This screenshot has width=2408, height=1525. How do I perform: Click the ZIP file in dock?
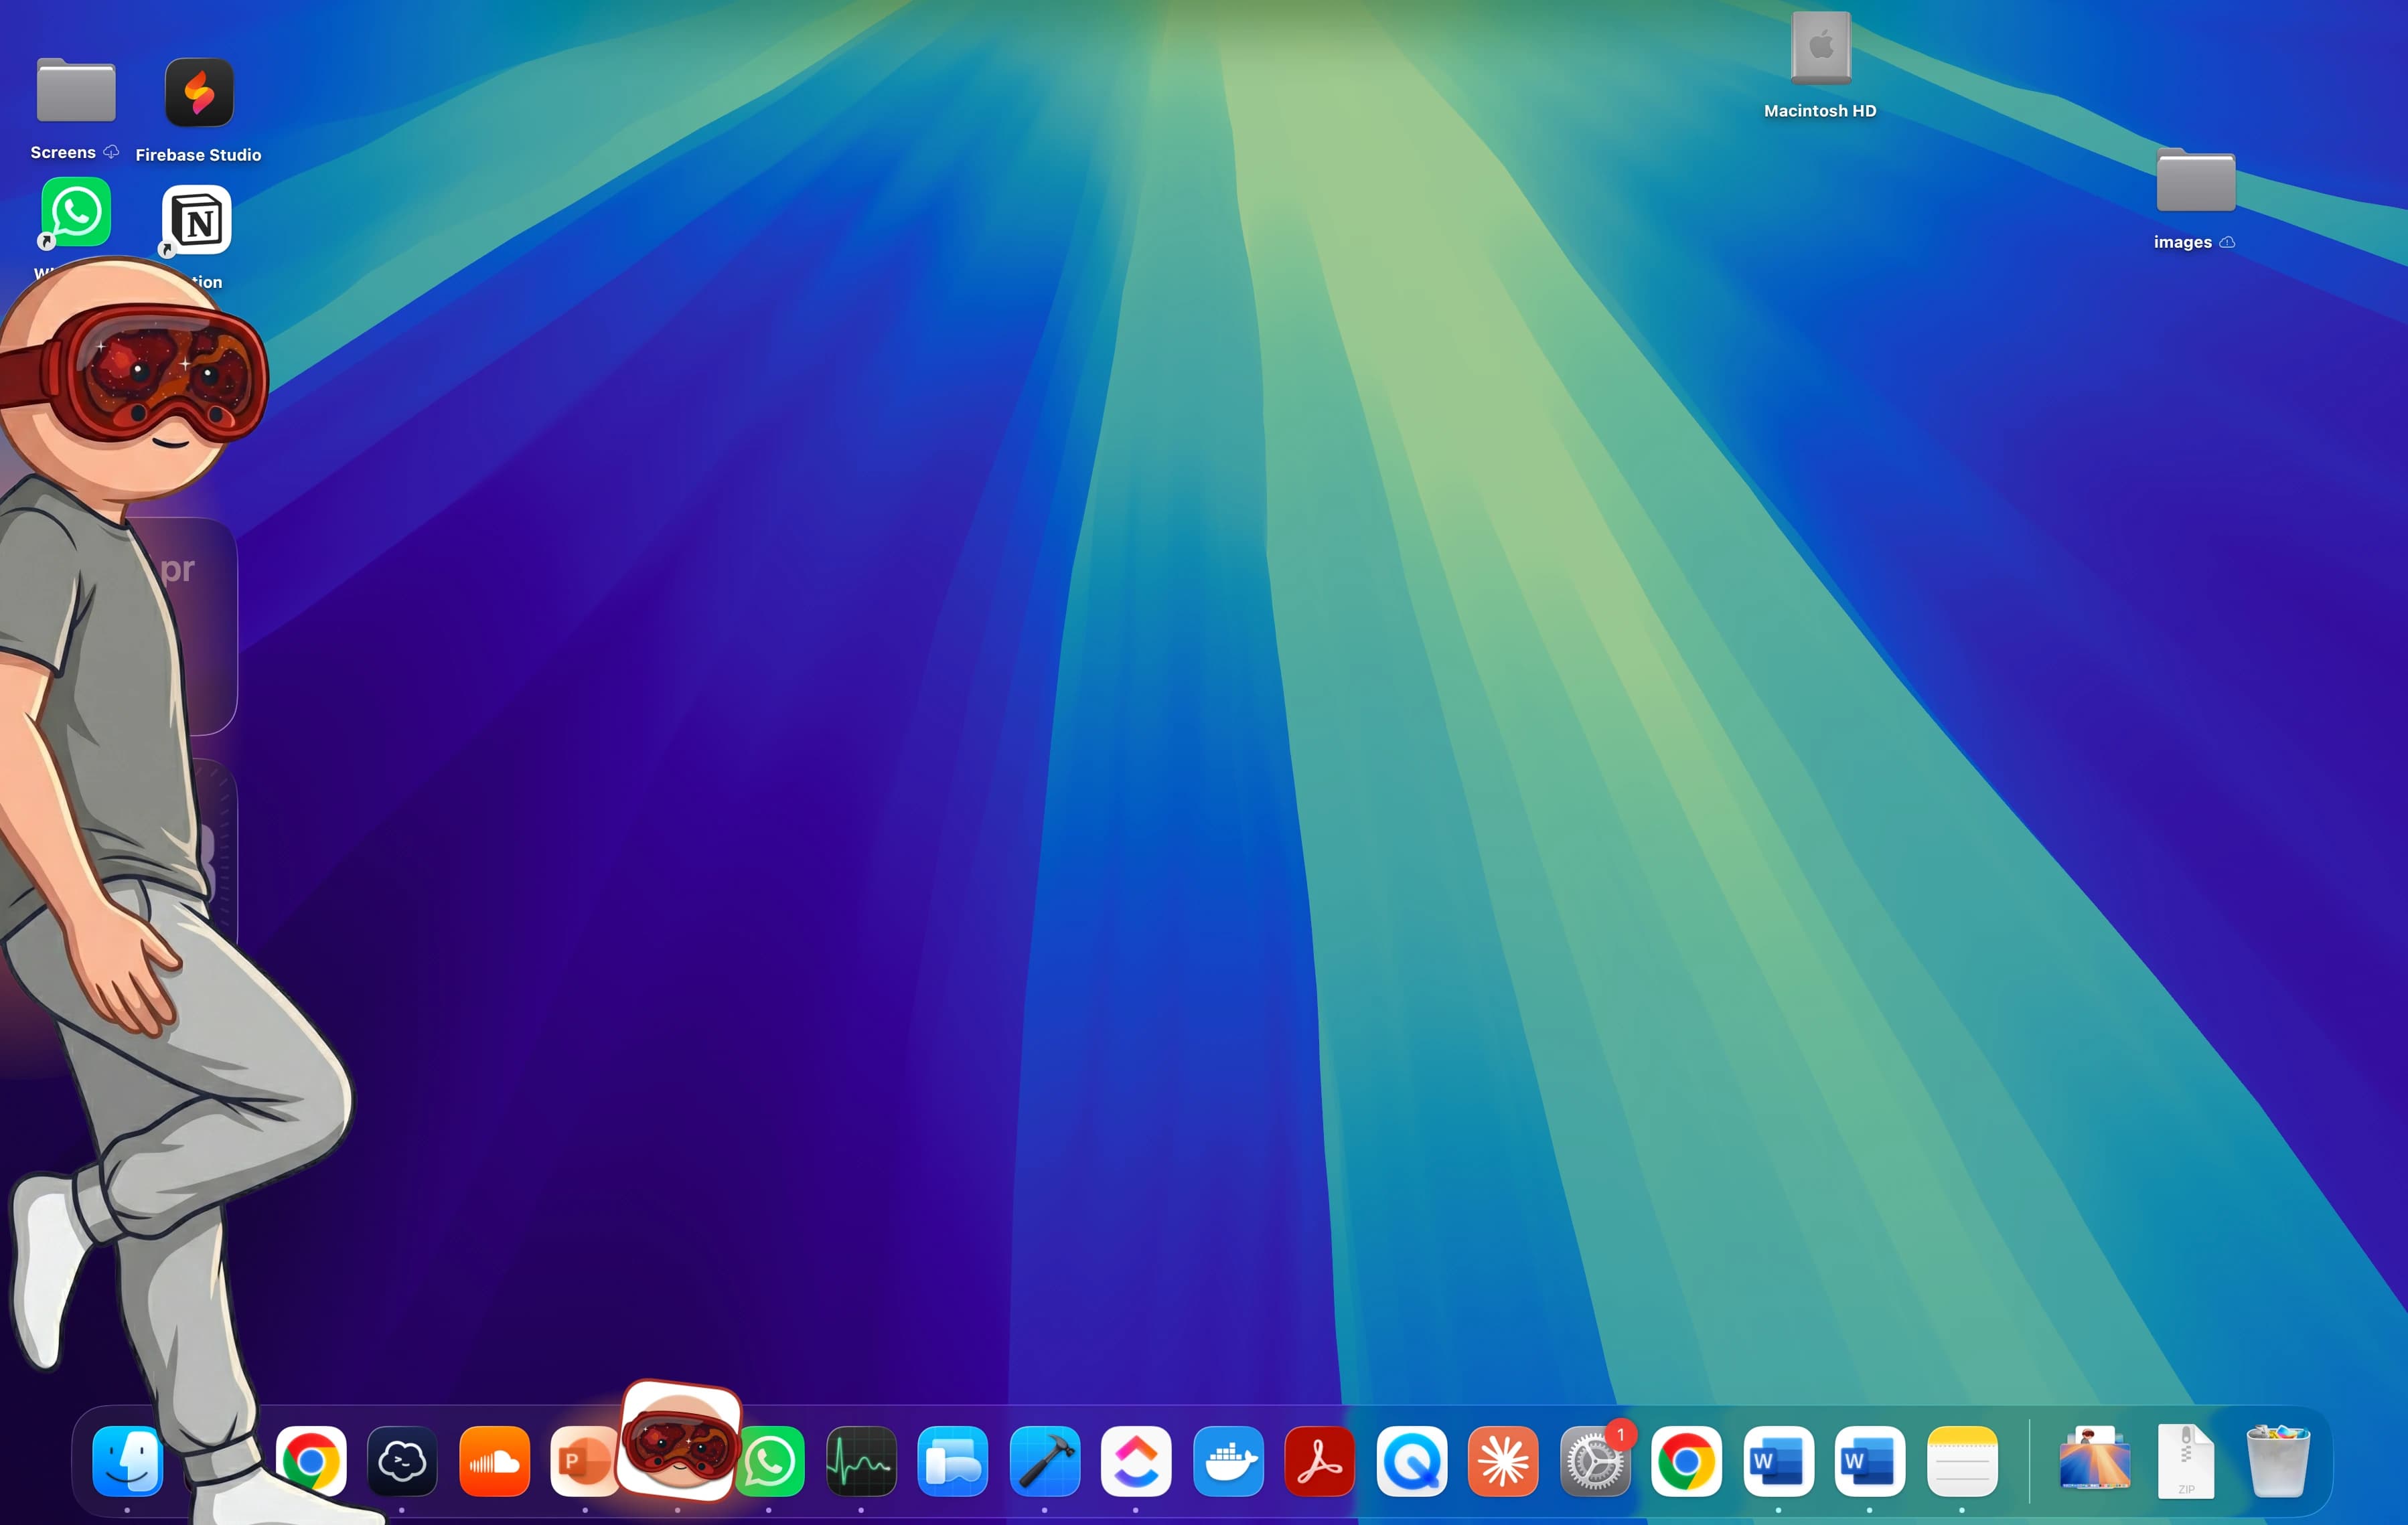(x=2186, y=1461)
